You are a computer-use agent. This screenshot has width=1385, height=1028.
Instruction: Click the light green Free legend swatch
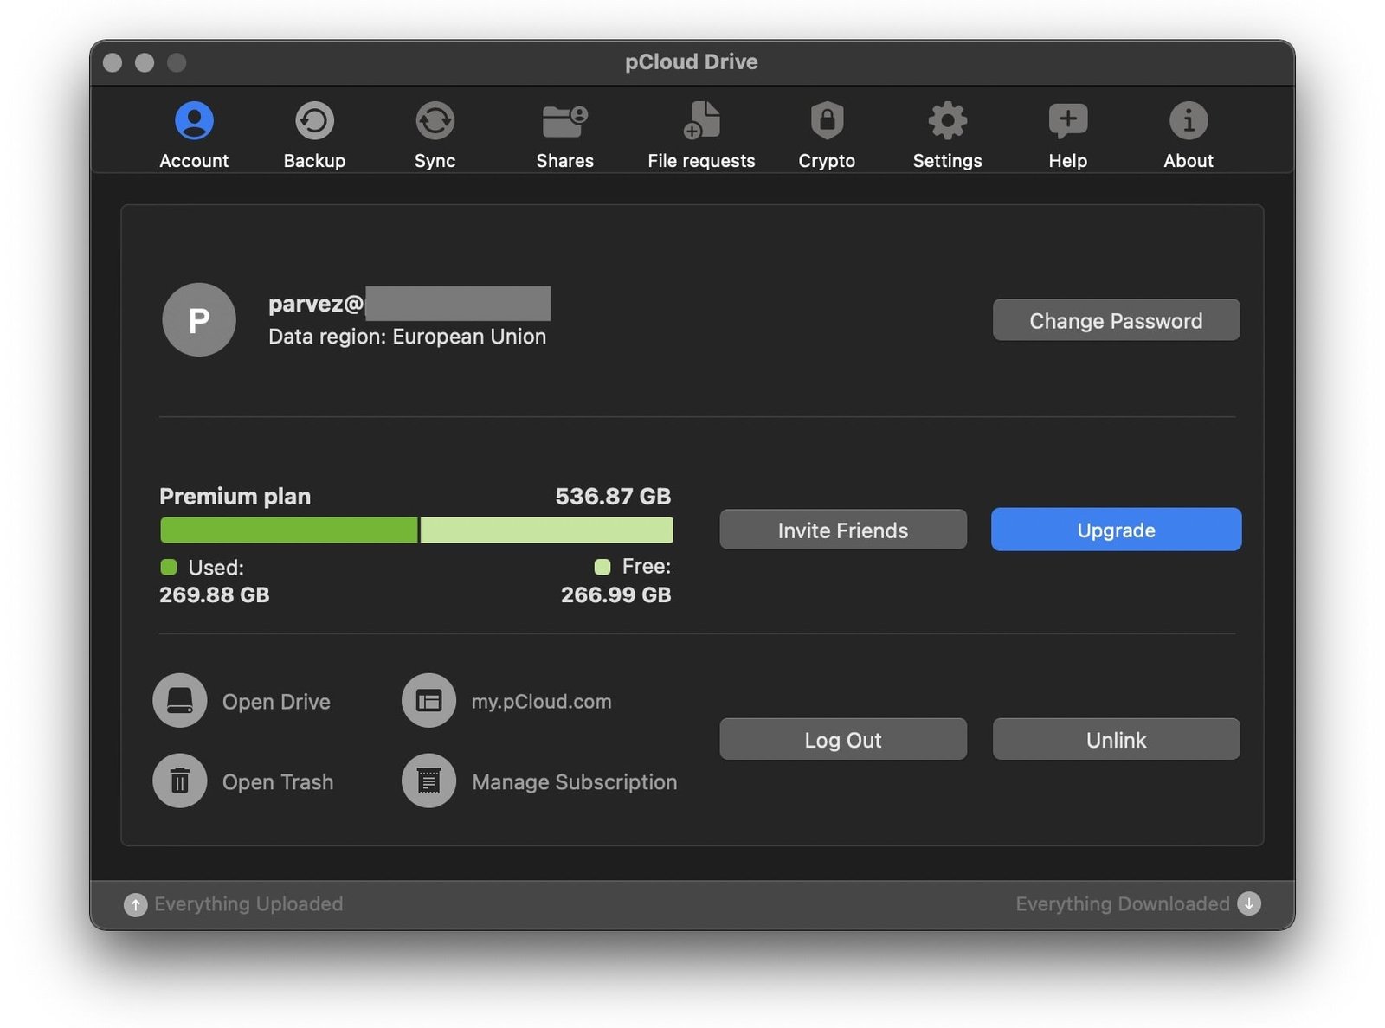(602, 567)
